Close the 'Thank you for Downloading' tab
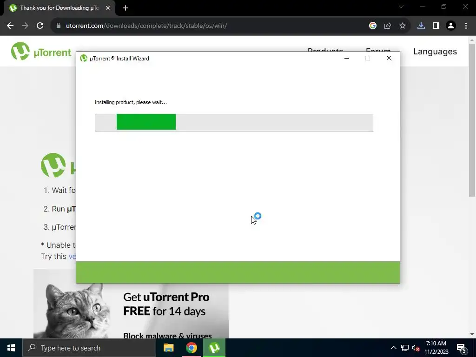 point(108,8)
